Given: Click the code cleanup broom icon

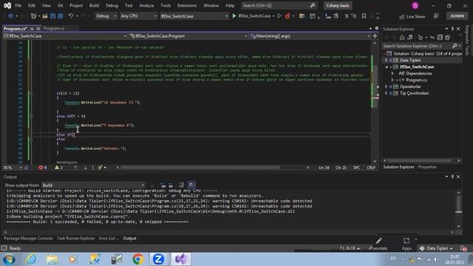Looking at the screenshot, I should coord(101,168).
